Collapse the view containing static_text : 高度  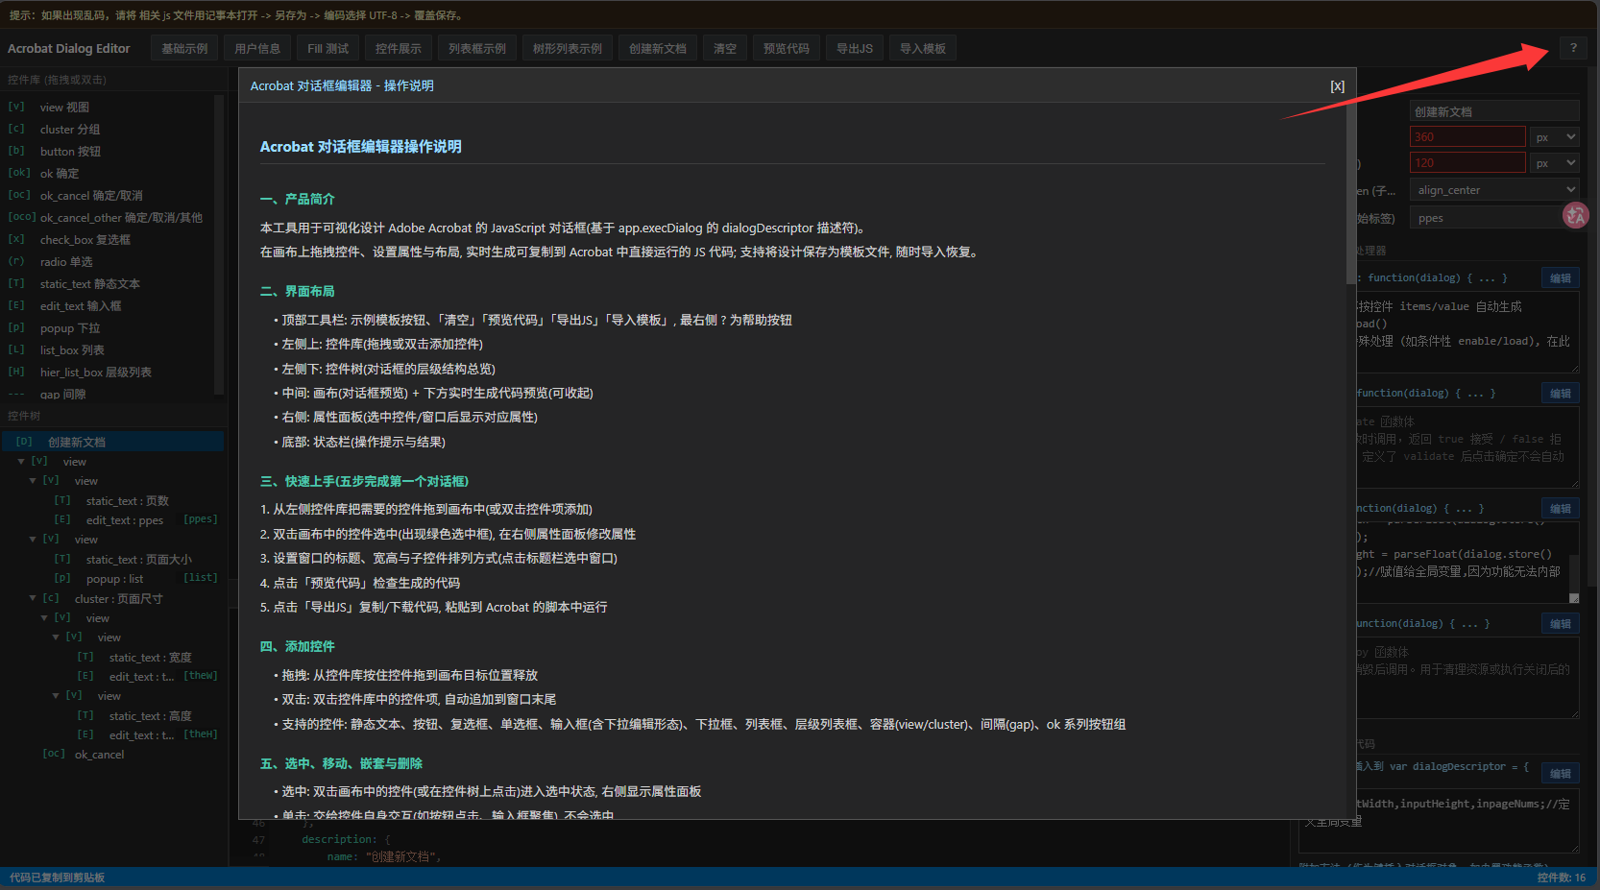56,696
